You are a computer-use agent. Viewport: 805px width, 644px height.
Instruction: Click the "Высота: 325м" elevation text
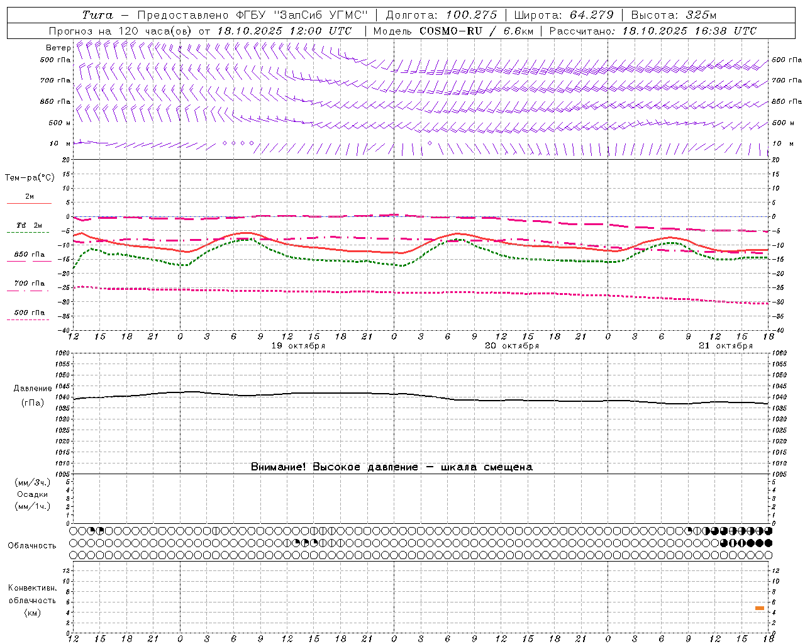(x=674, y=15)
